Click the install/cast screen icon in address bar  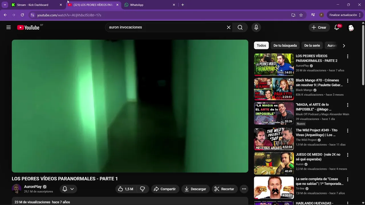tap(293, 15)
